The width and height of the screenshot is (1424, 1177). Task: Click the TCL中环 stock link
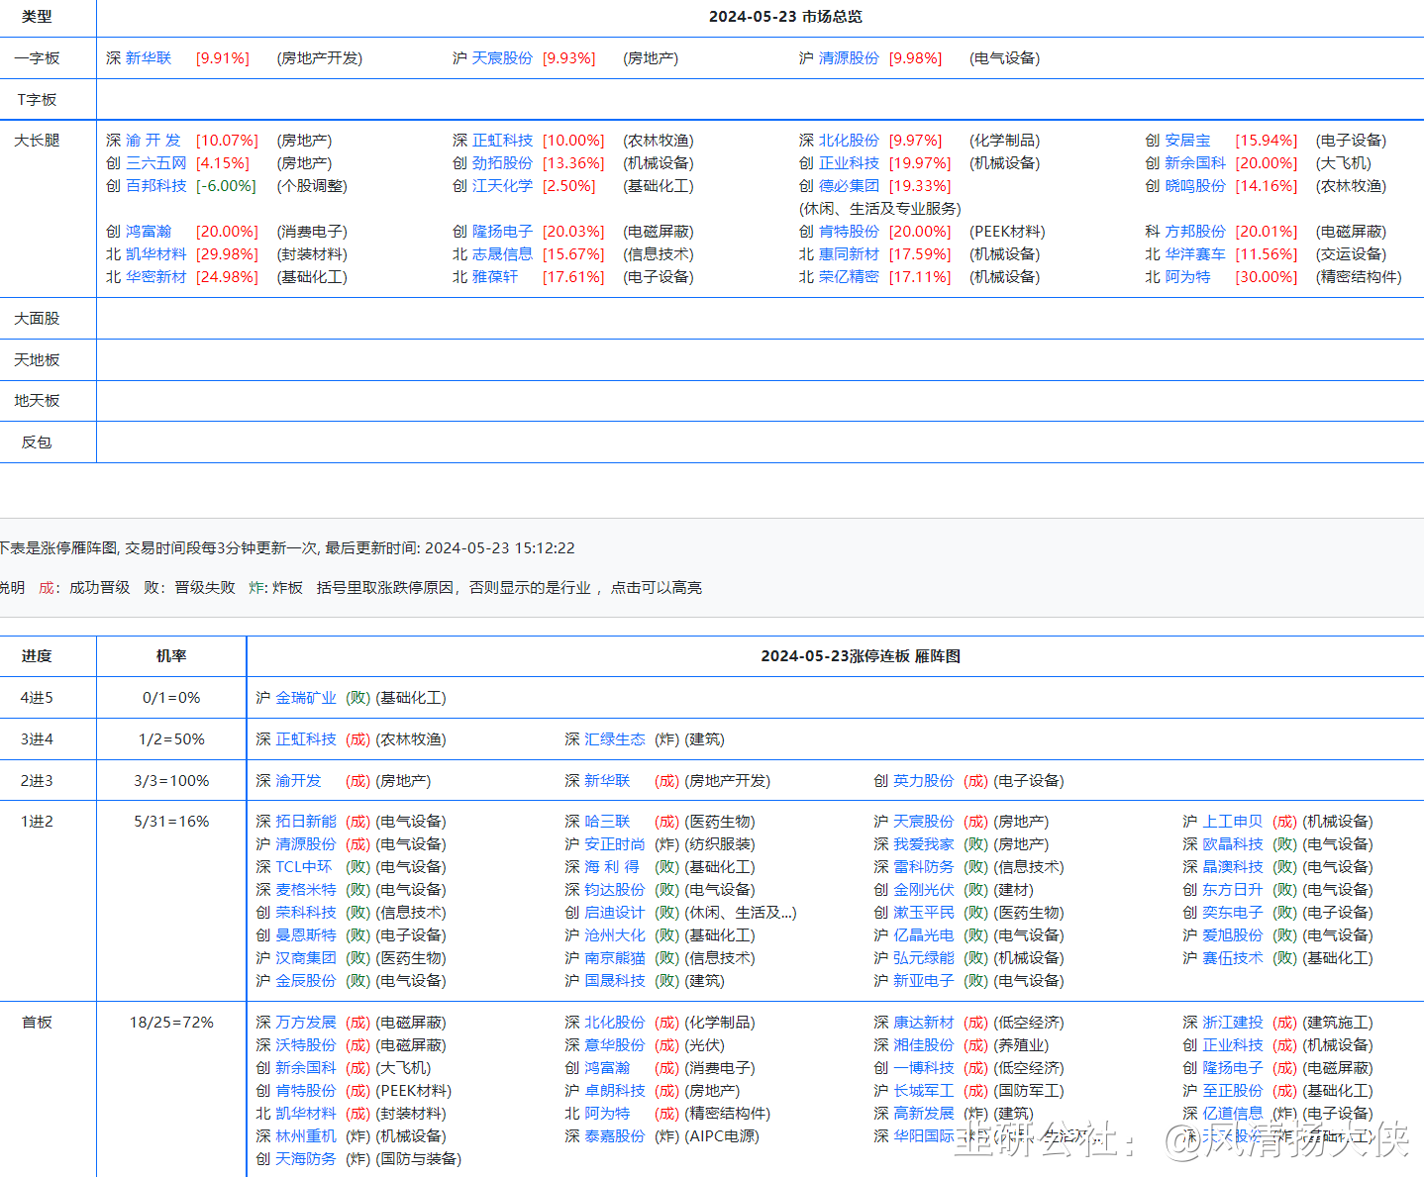(304, 867)
